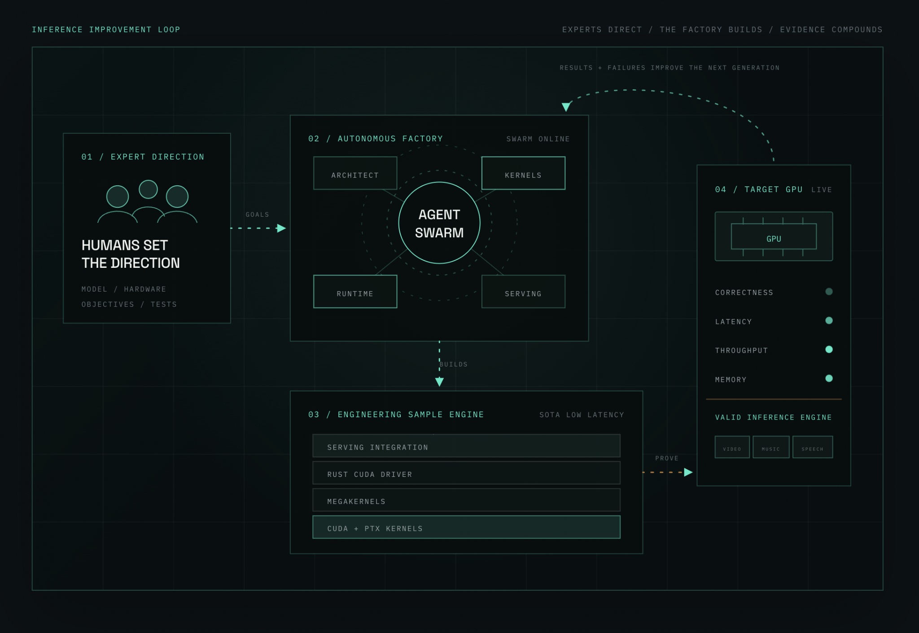Click the Megakernels bar

[x=466, y=500]
